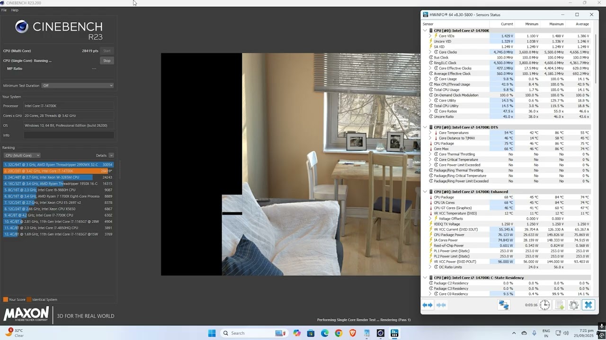Open the Details dropdown arrow in Ranking
Viewport: 606px width, 340px height.
tap(111, 155)
